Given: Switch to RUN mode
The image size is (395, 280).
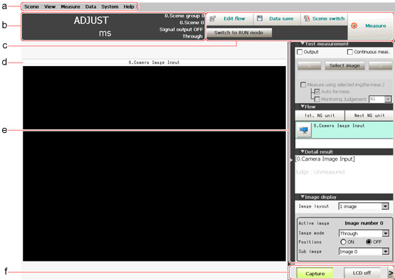Looking at the screenshot, I should click(238, 33).
